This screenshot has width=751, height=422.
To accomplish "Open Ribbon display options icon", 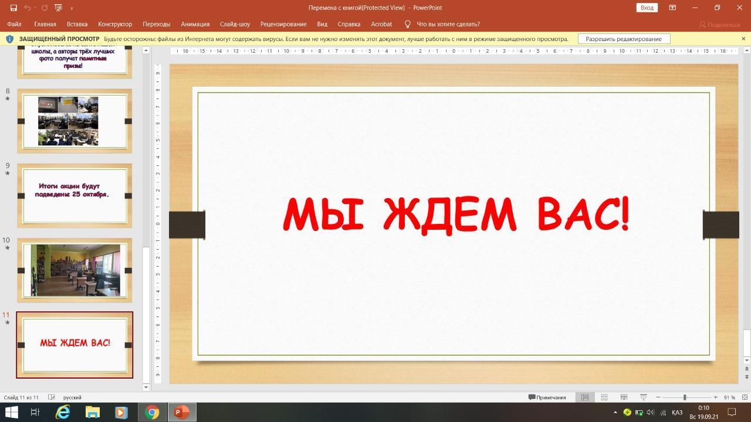I will (x=672, y=8).
